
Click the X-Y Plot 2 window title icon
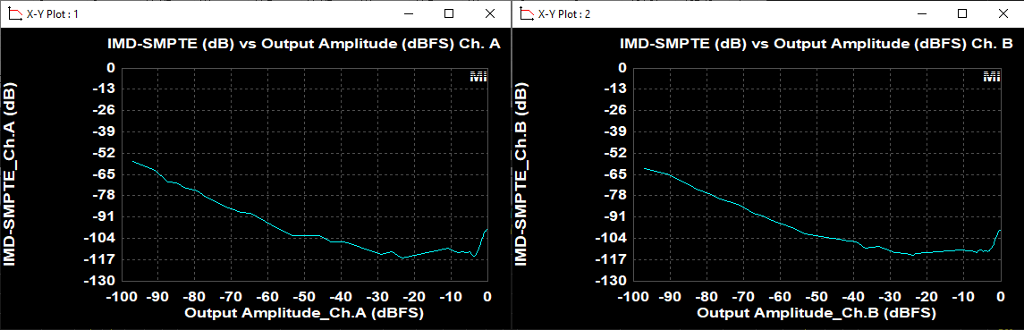527,13
